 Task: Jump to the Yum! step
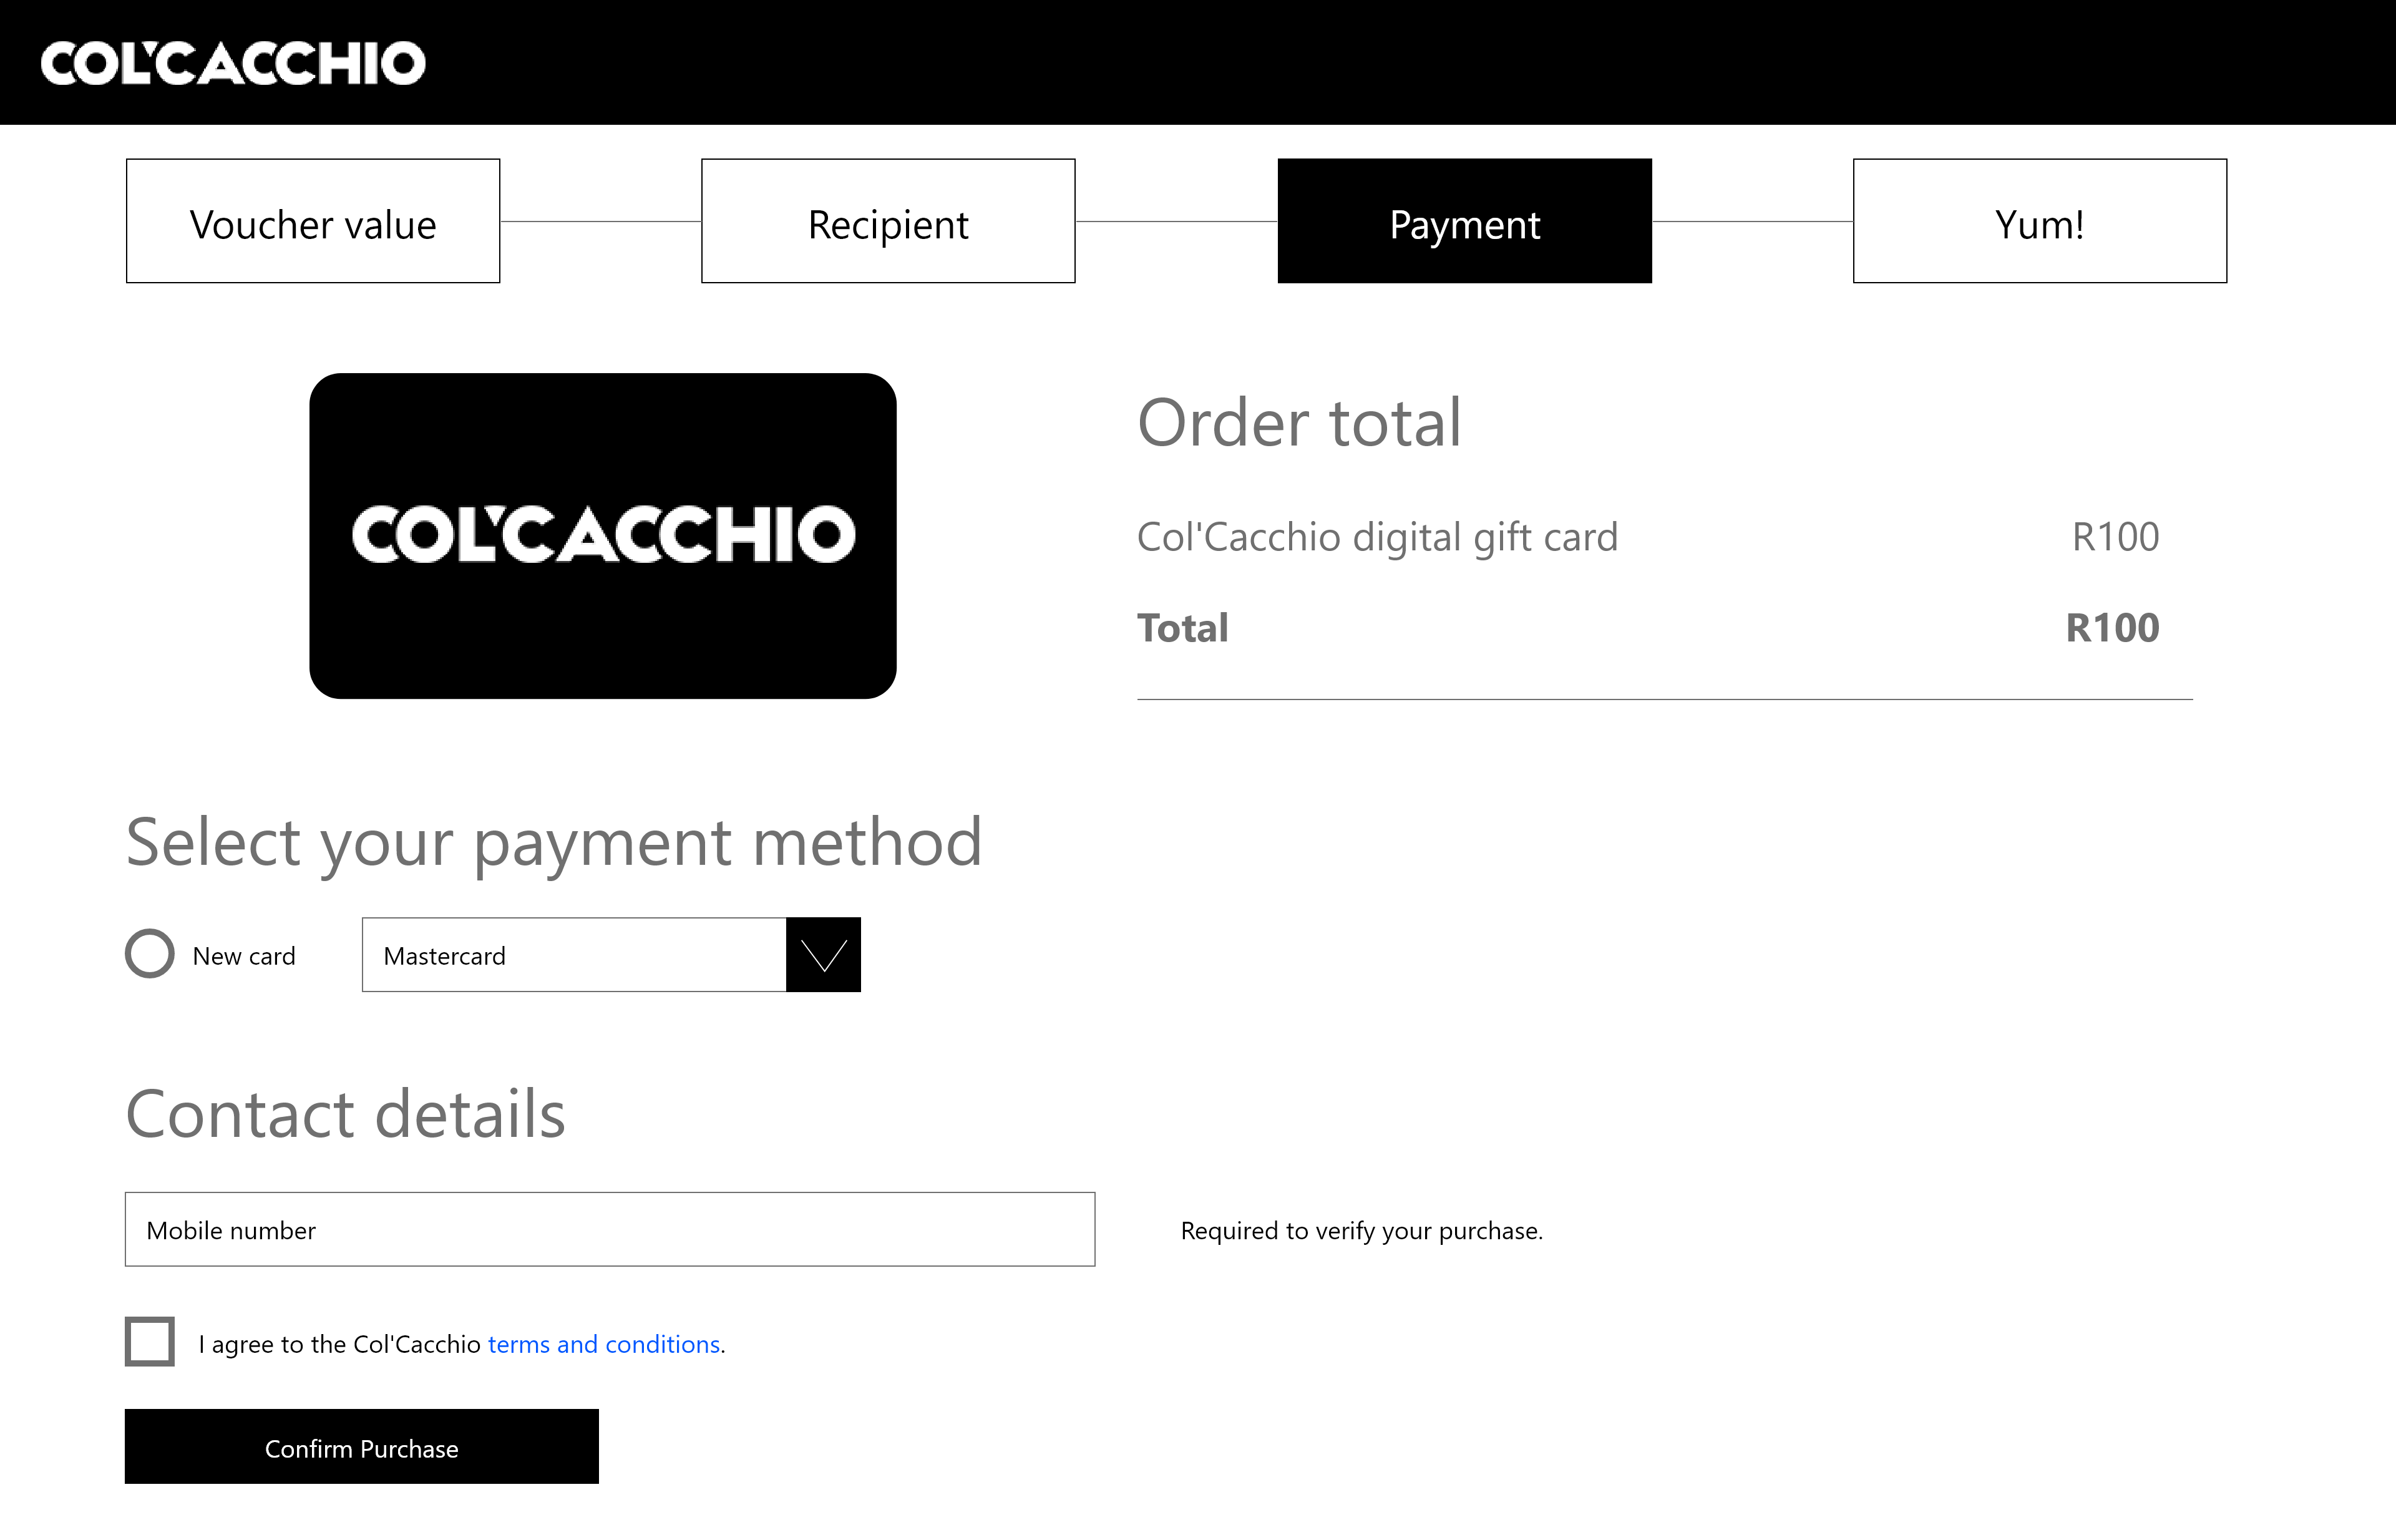[2039, 221]
